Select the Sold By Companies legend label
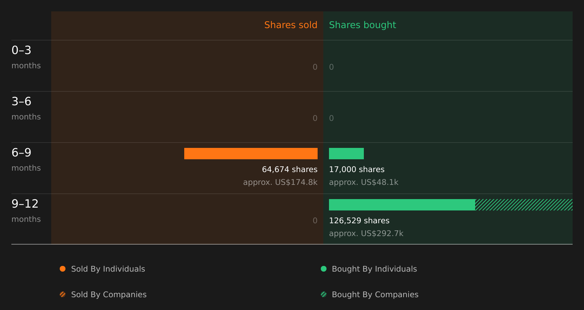The image size is (584, 310). (109, 295)
